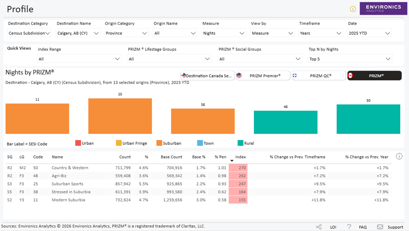This screenshot has height=231, width=409.
Task: Switch to the PRIZM QC tab
Action: click(319, 76)
